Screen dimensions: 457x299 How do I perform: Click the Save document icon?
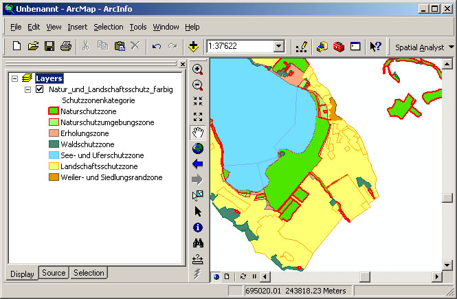[x=49, y=47]
